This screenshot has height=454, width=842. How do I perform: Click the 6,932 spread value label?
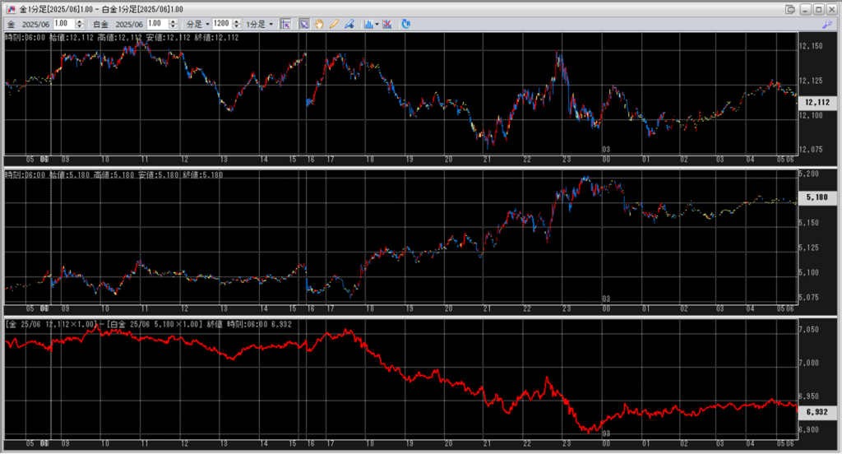pos(817,411)
